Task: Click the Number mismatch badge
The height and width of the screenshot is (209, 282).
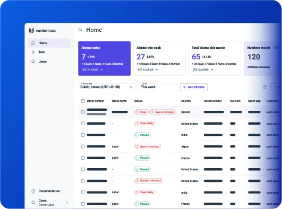Action: 149,181
